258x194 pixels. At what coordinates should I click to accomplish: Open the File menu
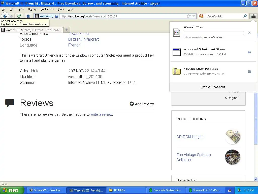point(4,9)
